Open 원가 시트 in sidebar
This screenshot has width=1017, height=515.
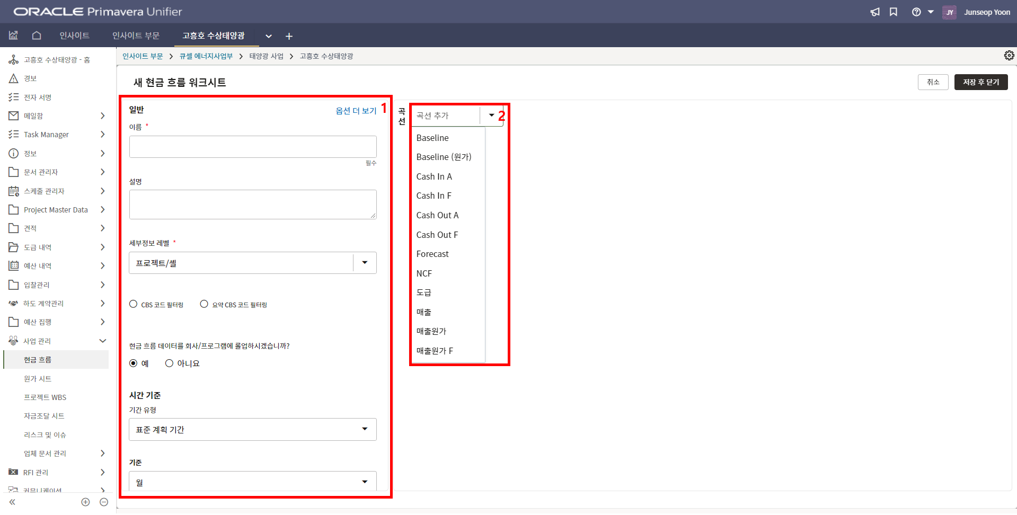coord(38,379)
